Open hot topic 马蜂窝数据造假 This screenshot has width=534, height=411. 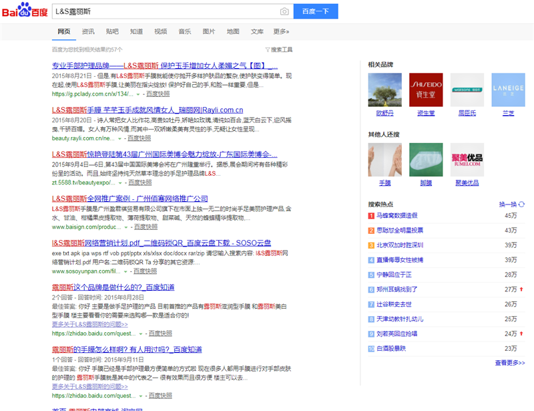[x=397, y=216]
